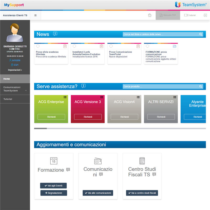Click the Segnalazione button
210x210 pixels.
pyautogui.click(x=54, y=193)
